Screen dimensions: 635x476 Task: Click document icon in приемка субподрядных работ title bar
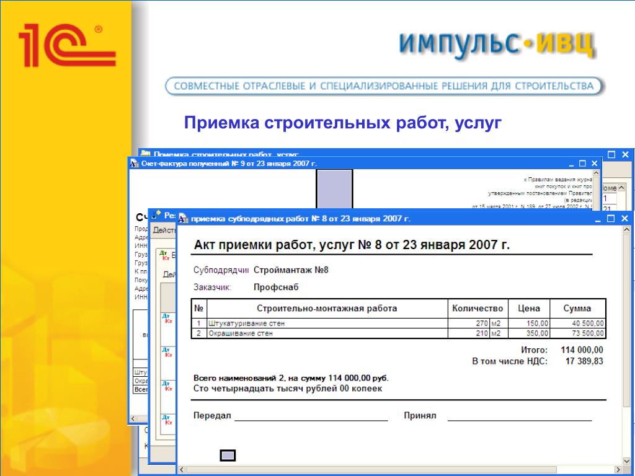point(184,219)
